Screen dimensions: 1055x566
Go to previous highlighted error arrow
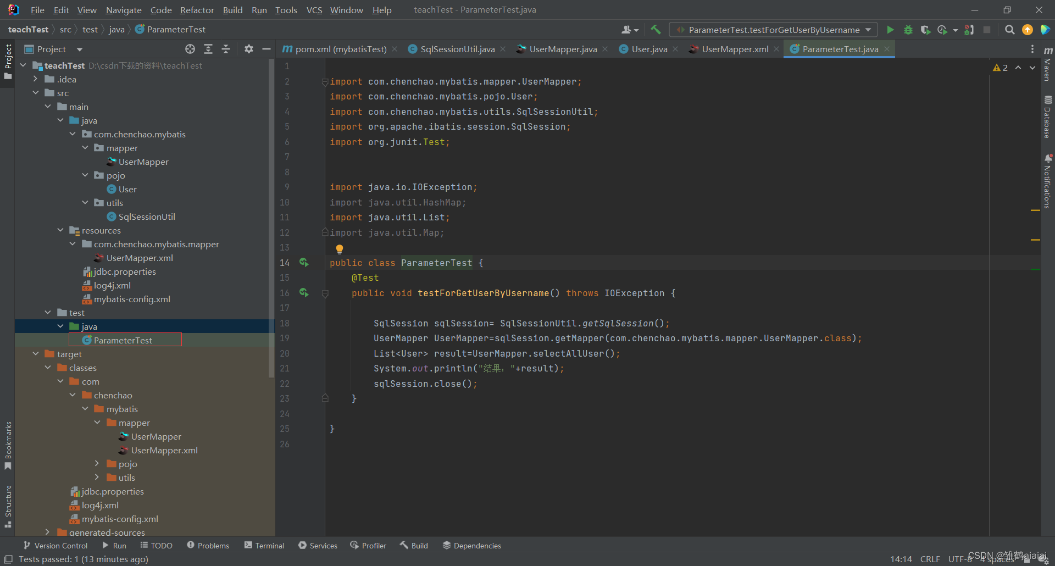coord(1018,68)
